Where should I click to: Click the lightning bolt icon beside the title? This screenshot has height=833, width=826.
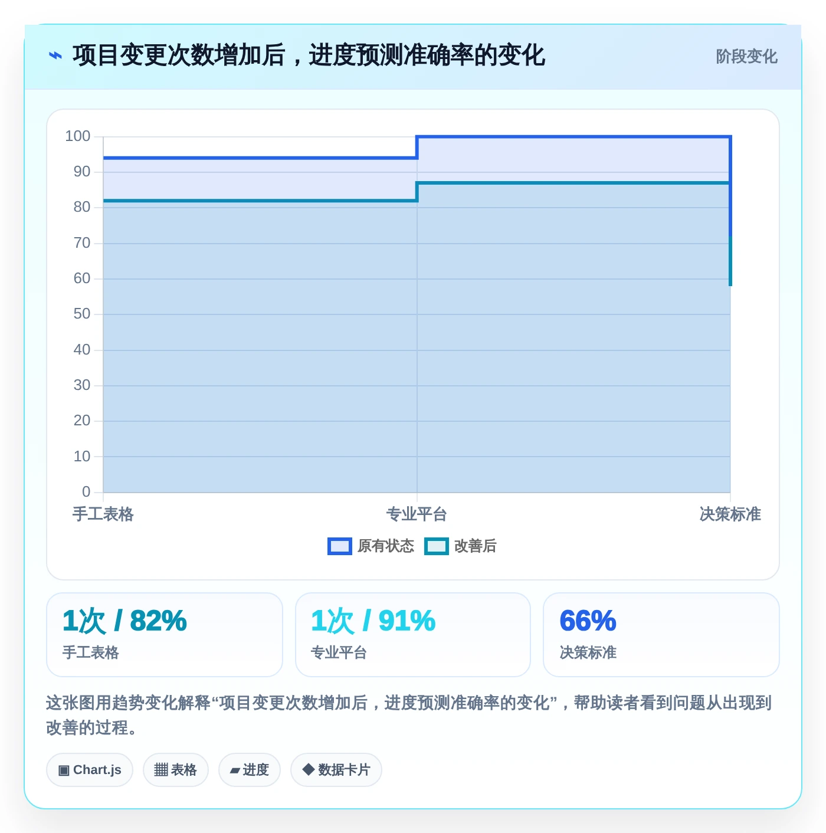55,55
